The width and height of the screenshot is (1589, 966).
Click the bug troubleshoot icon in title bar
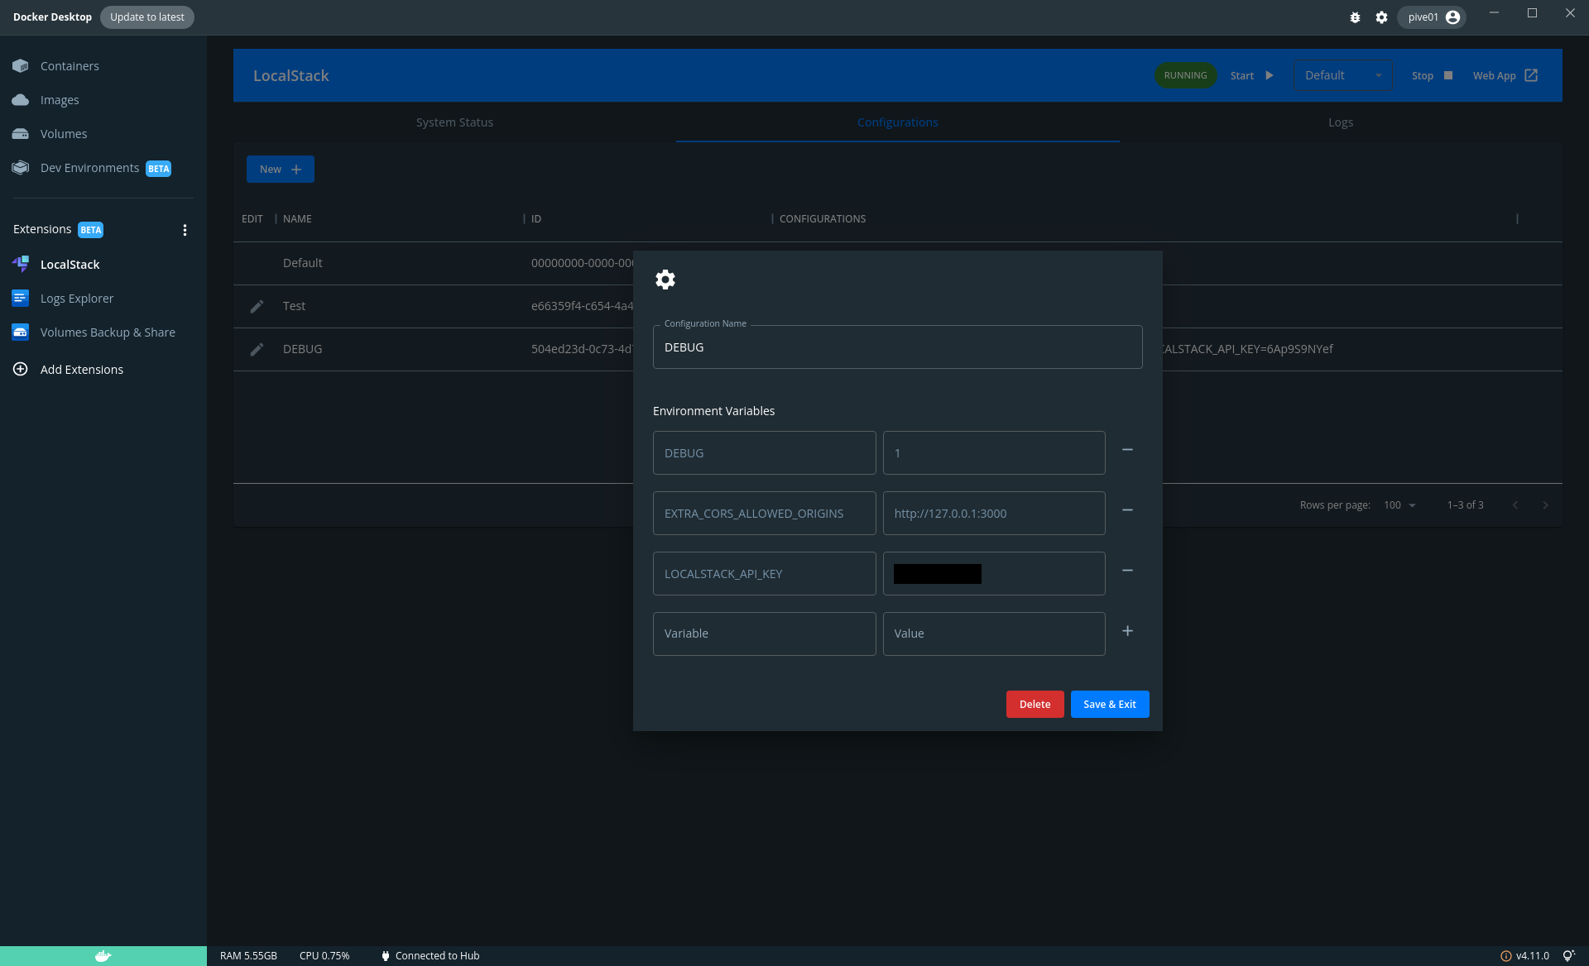(x=1355, y=17)
